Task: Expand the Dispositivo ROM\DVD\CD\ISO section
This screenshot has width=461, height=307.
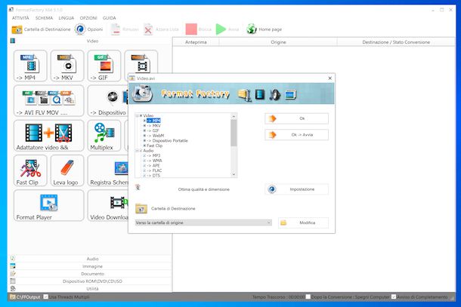Action: [x=91, y=281]
